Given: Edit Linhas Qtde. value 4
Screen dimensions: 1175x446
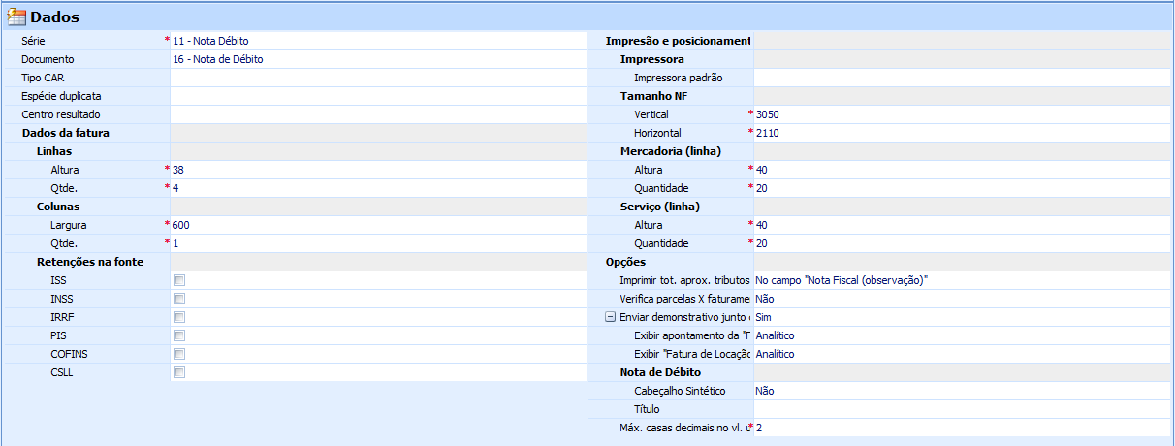Looking at the screenshot, I should [377, 188].
